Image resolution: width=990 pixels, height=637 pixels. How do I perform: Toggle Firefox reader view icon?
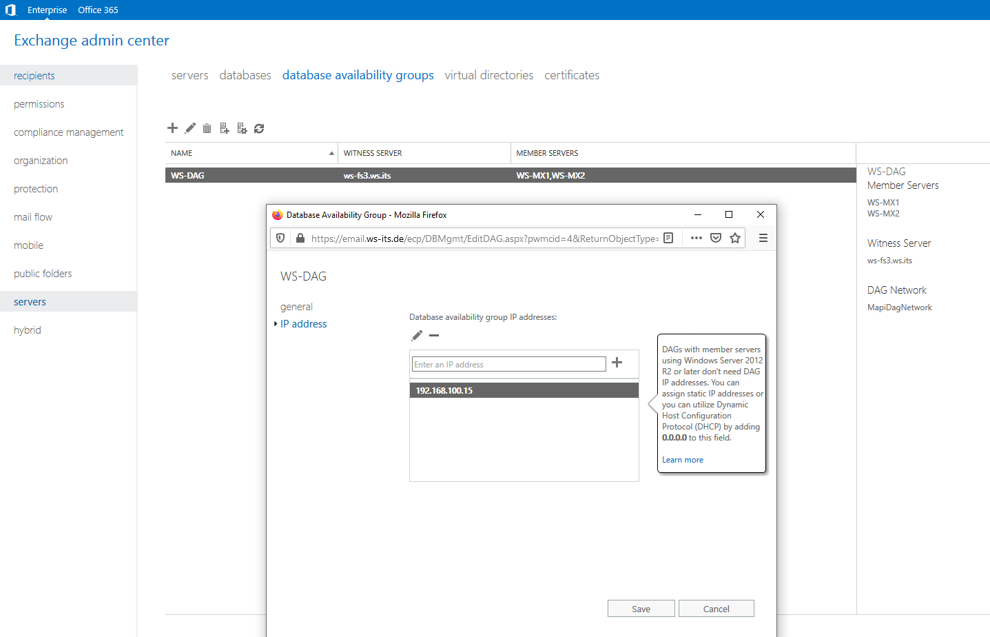(668, 238)
